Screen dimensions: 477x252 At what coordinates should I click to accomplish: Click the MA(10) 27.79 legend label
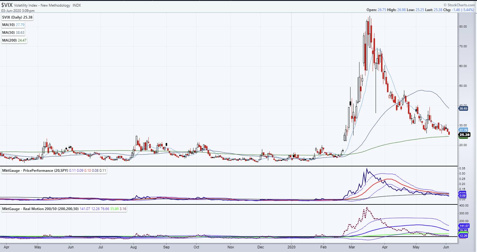click(x=13, y=25)
